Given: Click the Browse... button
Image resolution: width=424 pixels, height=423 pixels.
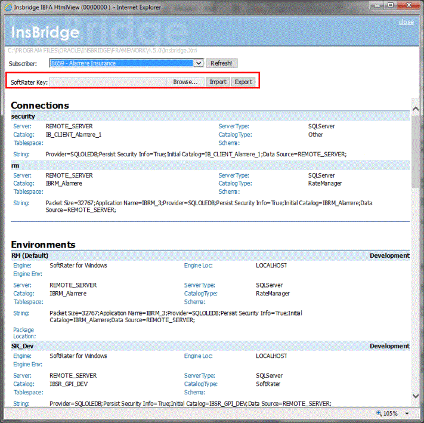Looking at the screenshot, I should pos(185,82).
